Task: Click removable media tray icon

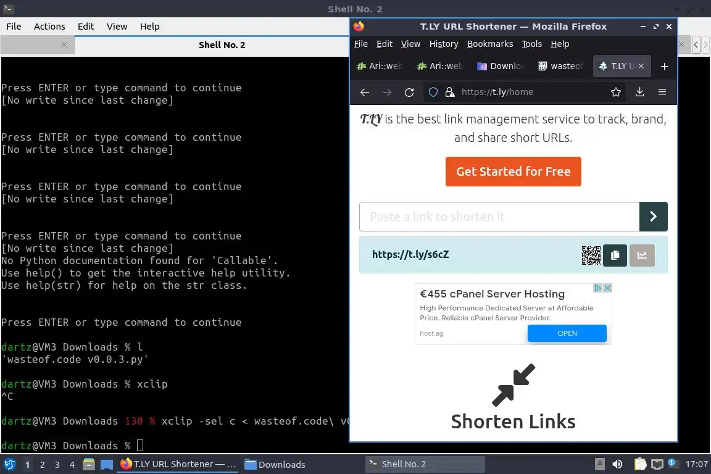Action: (599, 464)
